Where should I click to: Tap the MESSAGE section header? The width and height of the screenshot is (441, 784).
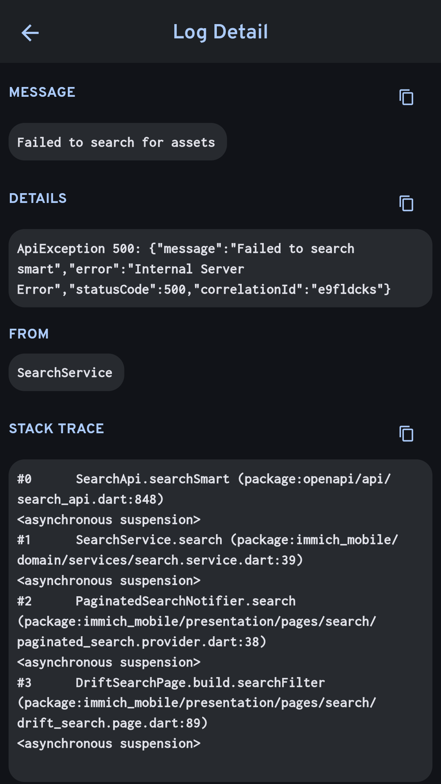click(42, 92)
